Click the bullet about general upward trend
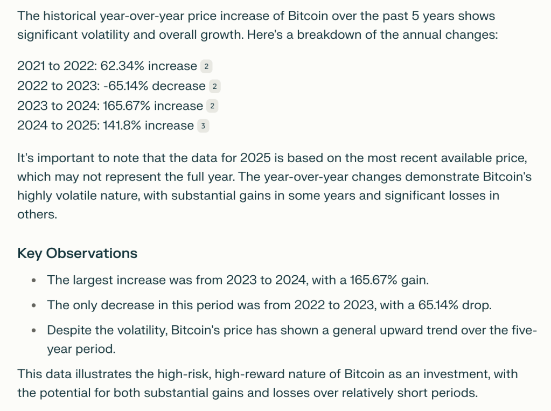The image size is (551, 411). pos(291,331)
